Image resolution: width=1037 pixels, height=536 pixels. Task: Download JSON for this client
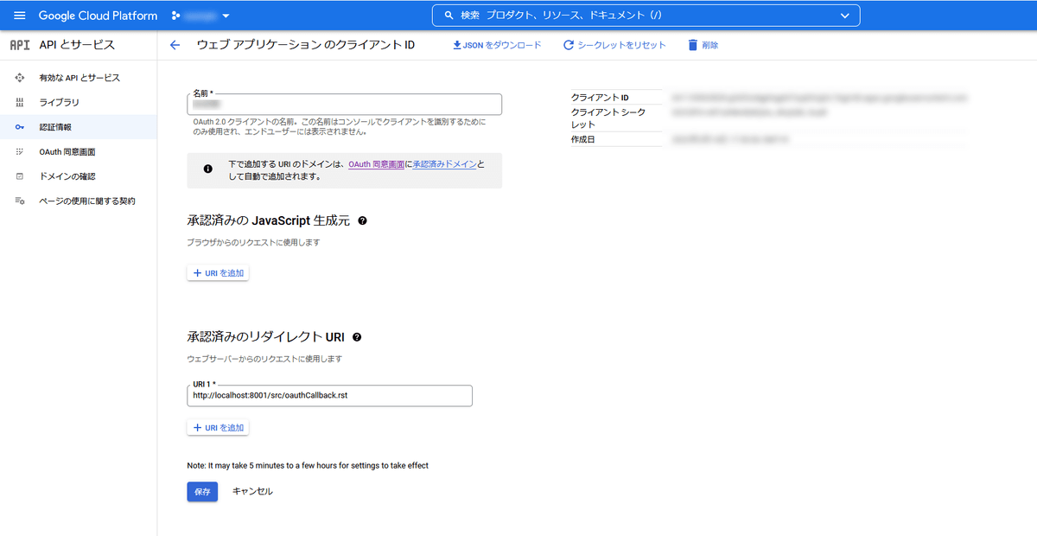[497, 45]
